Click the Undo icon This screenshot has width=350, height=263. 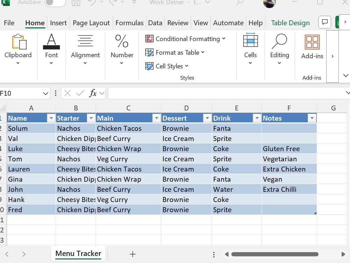(x=92, y=2)
